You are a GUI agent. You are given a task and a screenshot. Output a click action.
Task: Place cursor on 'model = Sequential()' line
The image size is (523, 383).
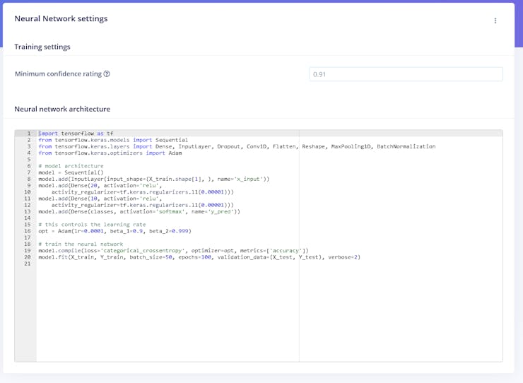point(71,172)
